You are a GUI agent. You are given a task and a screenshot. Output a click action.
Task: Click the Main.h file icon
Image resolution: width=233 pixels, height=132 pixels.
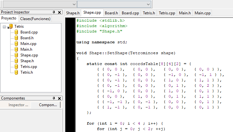coord(16,49)
